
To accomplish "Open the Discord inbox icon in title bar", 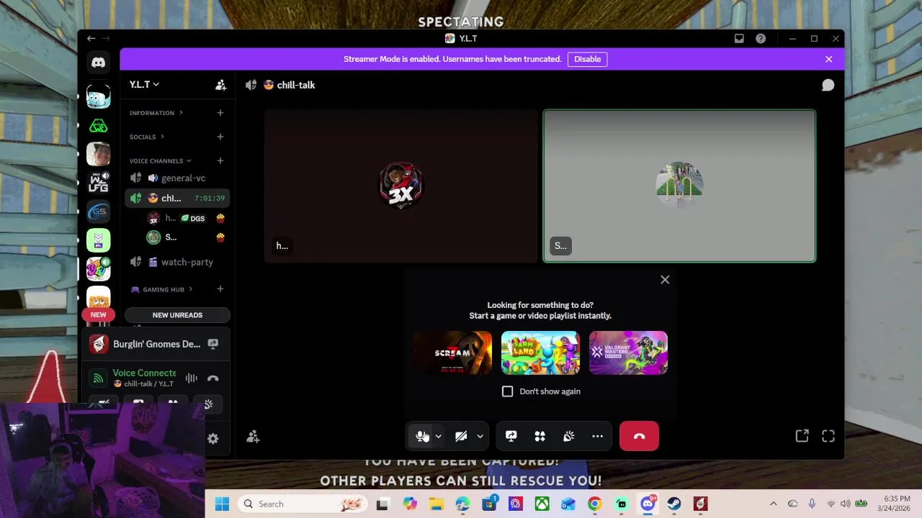I will [x=739, y=39].
